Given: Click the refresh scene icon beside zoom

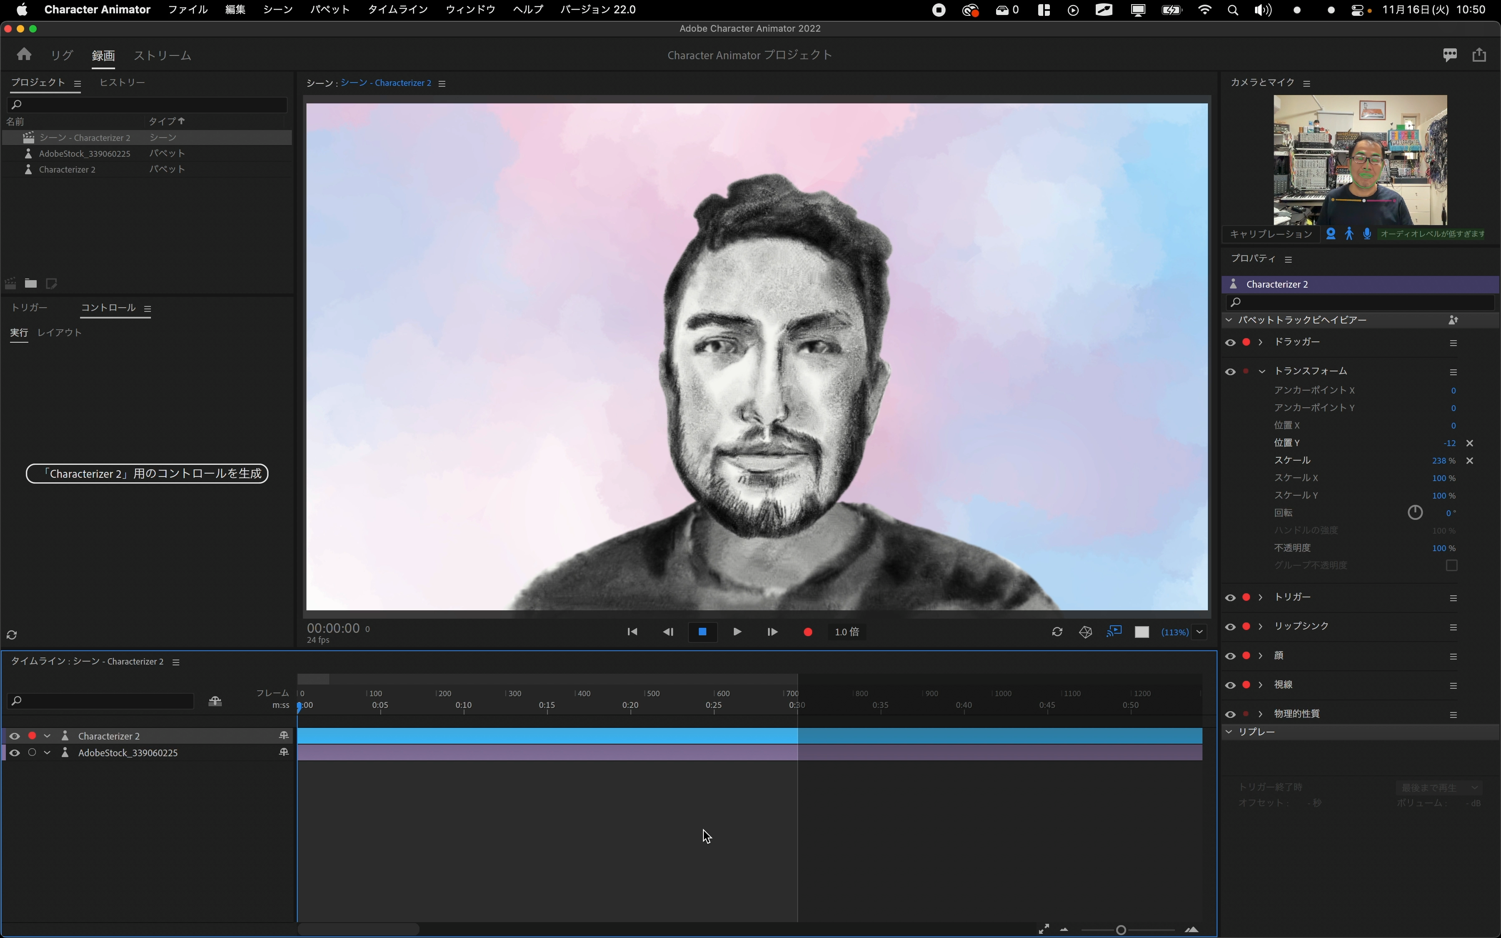Looking at the screenshot, I should tap(1057, 632).
